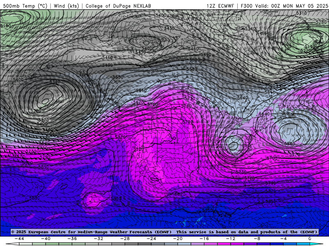Viewport: 329px width, 246px height.
Task: Click the '500mb Temp (°C)' title text
Action: [25, 6]
